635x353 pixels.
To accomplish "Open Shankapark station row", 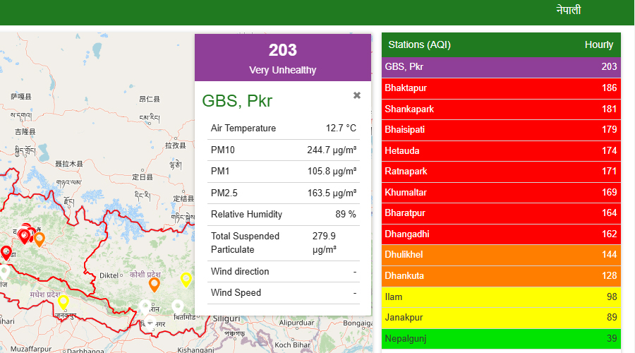I will tap(501, 109).
